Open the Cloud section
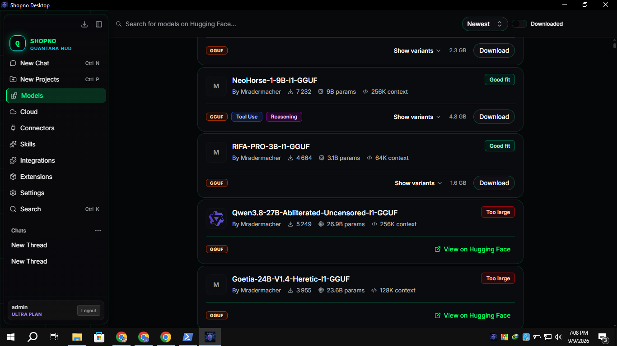 coord(56,112)
